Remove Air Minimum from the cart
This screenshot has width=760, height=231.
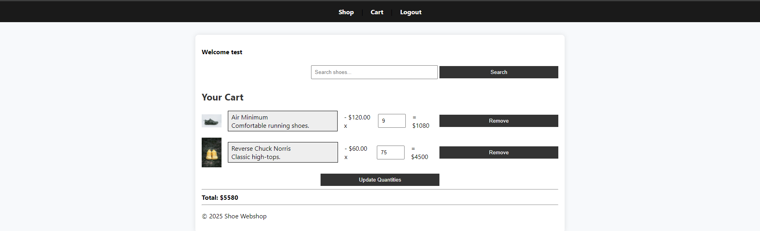tap(498, 121)
